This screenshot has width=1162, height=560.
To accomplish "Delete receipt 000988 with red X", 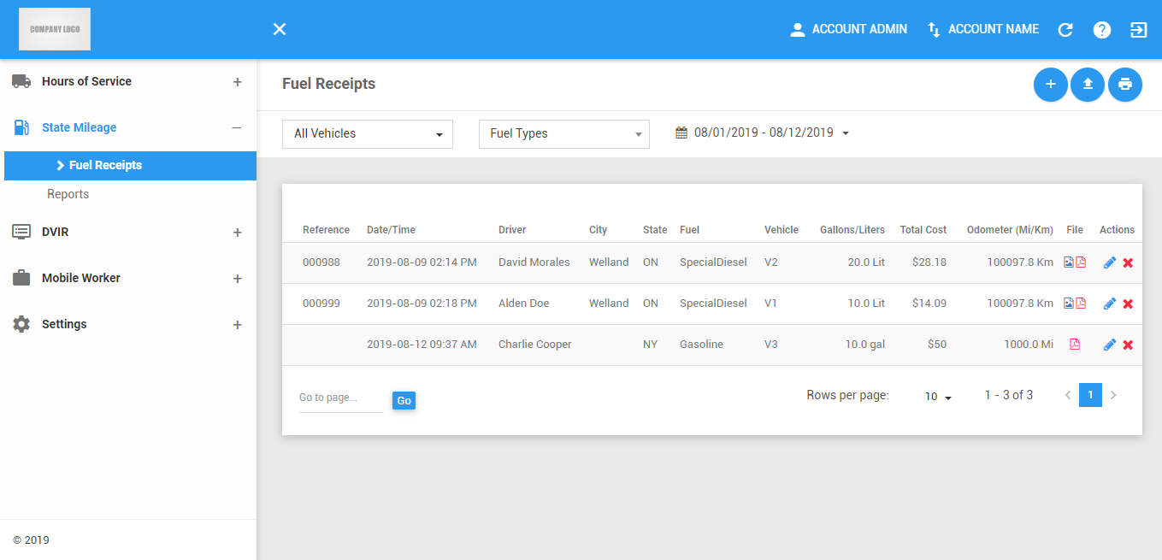I will [1128, 263].
